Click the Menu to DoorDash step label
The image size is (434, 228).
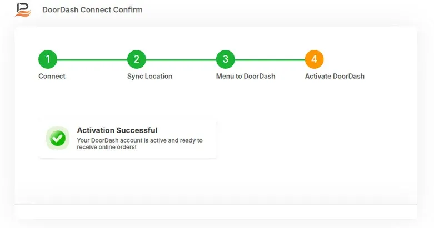pos(246,76)
